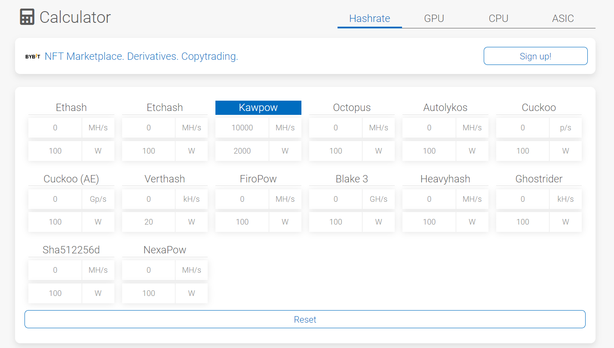Select the NexaPow hashrate input field
The image size is (614, 348).
(x=149, y=270)
